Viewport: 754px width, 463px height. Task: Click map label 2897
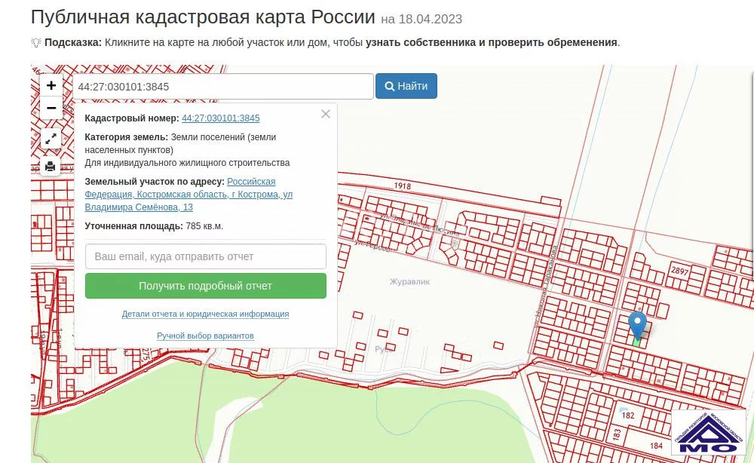(x=680, y=271)
